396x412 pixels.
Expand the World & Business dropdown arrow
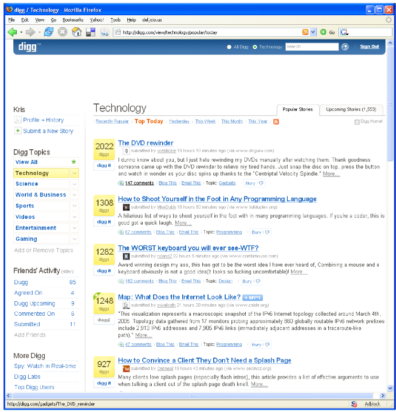[x=74, y=195]
